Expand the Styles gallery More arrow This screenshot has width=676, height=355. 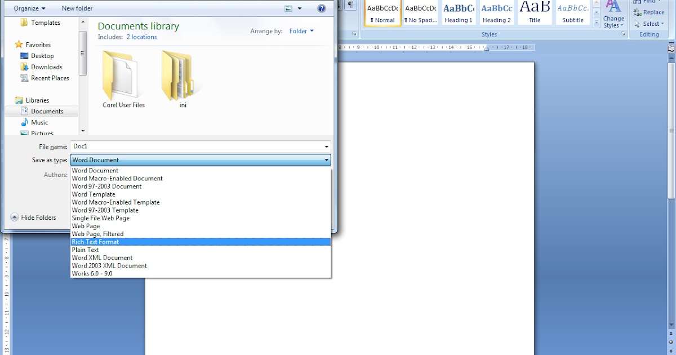pos(597,23)
